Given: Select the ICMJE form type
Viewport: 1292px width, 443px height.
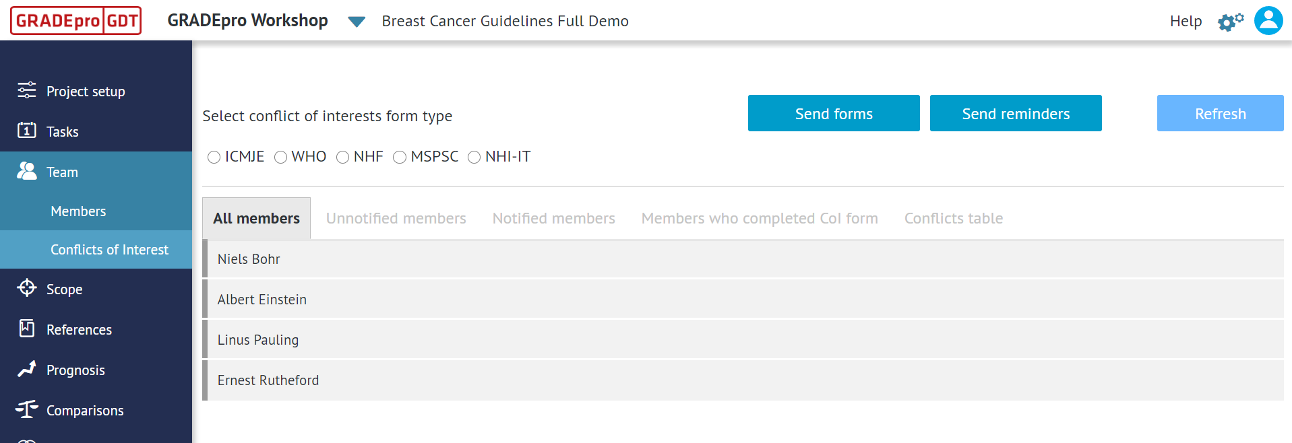Looking at the screenshot, I should pyautogui.click(x=214, y=157).
